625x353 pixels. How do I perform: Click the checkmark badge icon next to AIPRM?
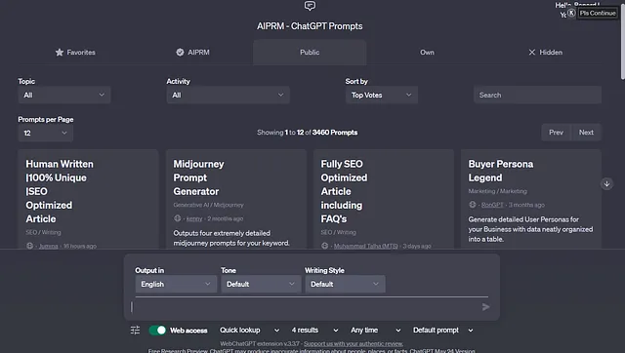click(x=180, y=52)
